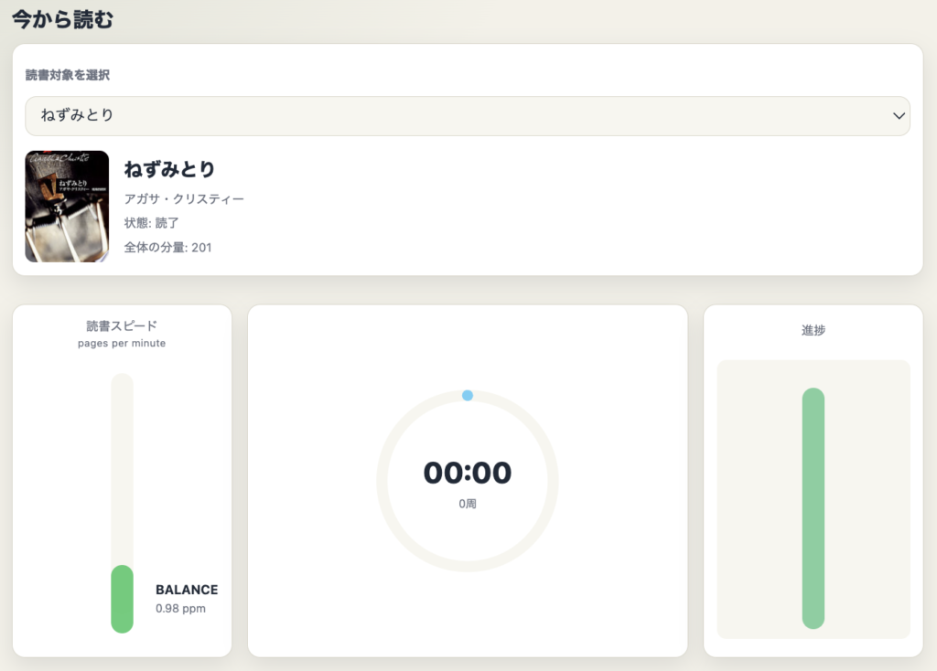Select the author name アガサ・クリスティー
The image size is (937, 671).
click(x=184, y=198)
